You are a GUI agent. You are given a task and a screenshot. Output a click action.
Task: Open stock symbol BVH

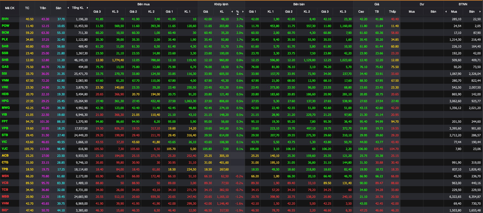pyautogui.click(x=5, y=19)
